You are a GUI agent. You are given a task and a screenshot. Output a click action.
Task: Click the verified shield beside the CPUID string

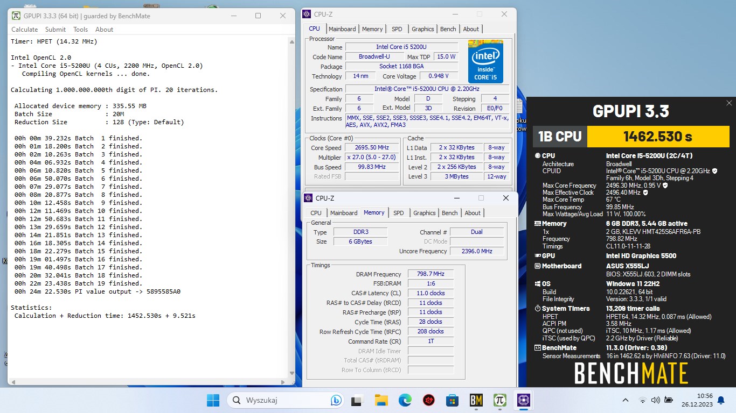pos(715,171)
